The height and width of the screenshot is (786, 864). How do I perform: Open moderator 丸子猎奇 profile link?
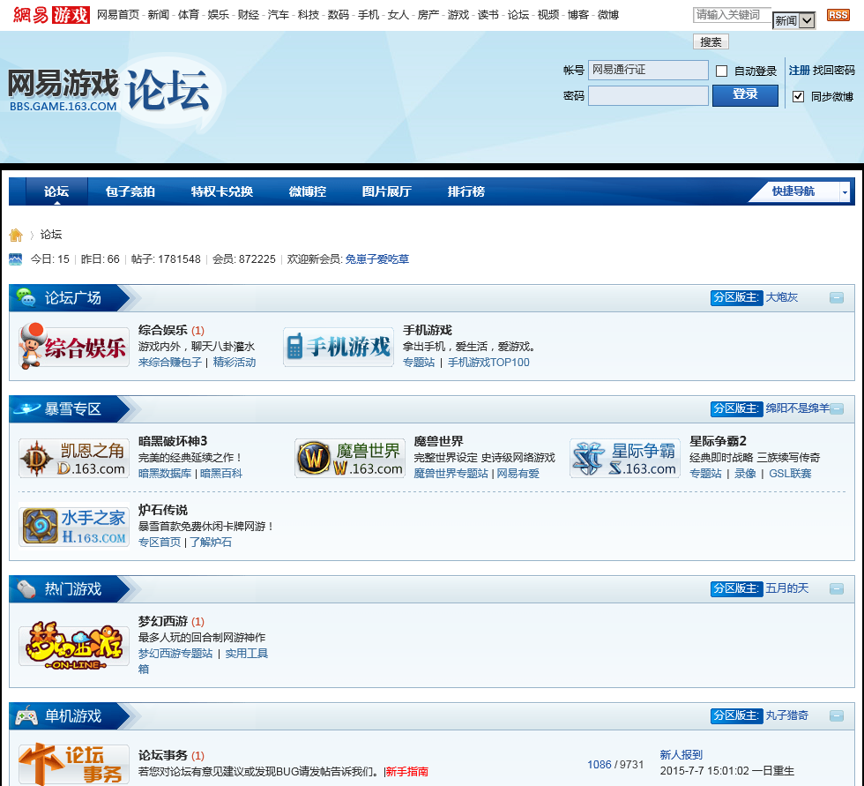click(x=786, y=715)
